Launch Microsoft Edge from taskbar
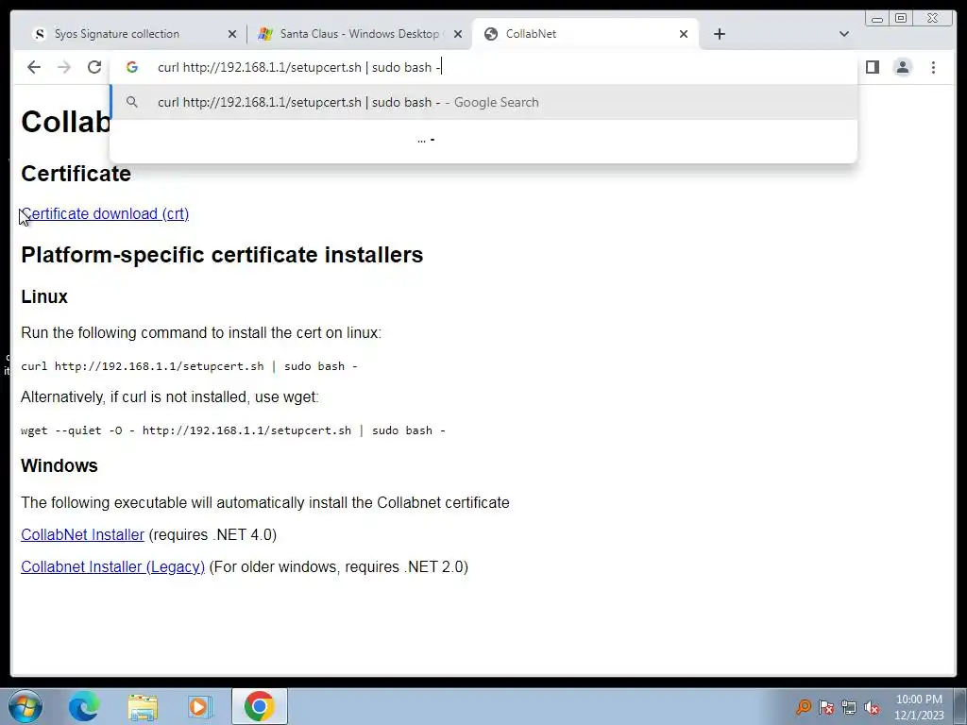Screen dimensions: 967x725 point(83,706)
